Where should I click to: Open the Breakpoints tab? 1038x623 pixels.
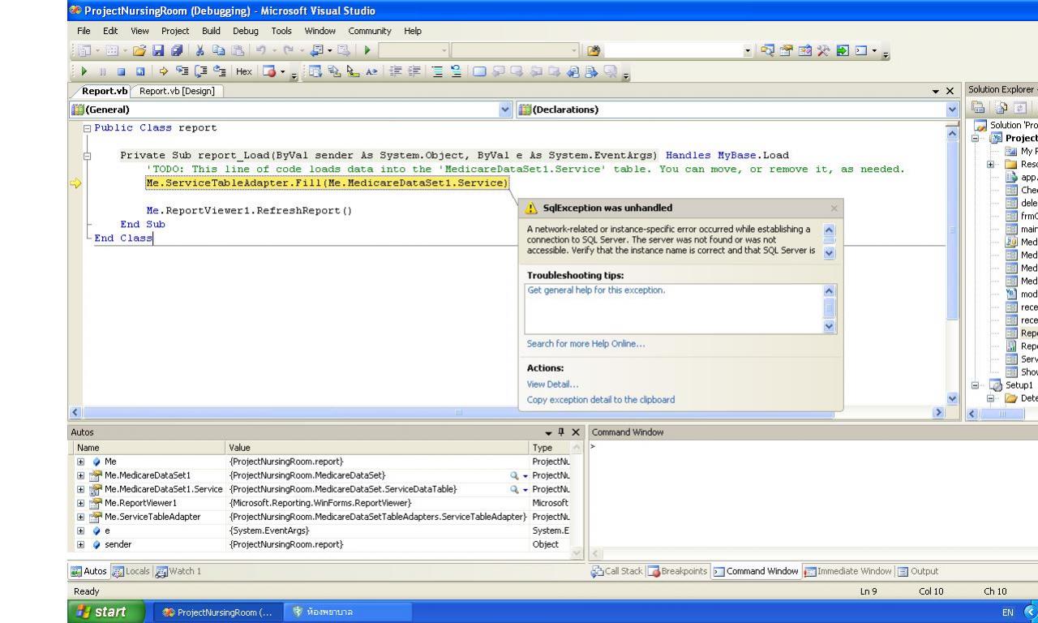pos(677,571)
